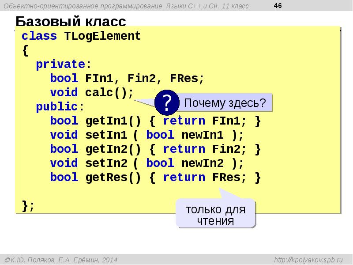Click the 'class TLogElement' code line
This screenshot has height=265, width=353.
(x=81, y=36)
